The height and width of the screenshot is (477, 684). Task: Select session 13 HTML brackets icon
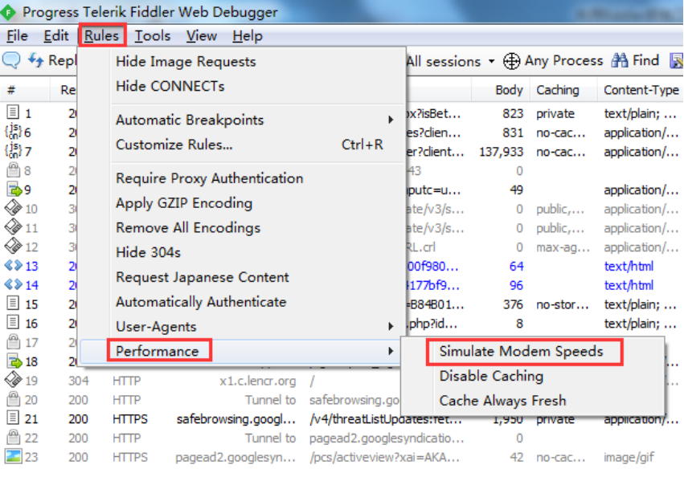pos(13,265)
